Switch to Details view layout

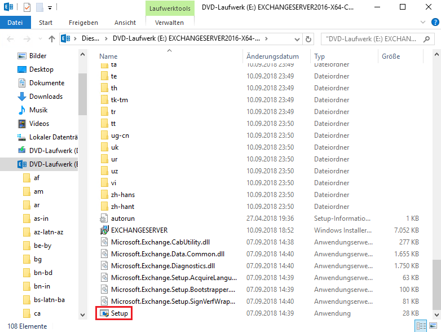coord(420,326)
